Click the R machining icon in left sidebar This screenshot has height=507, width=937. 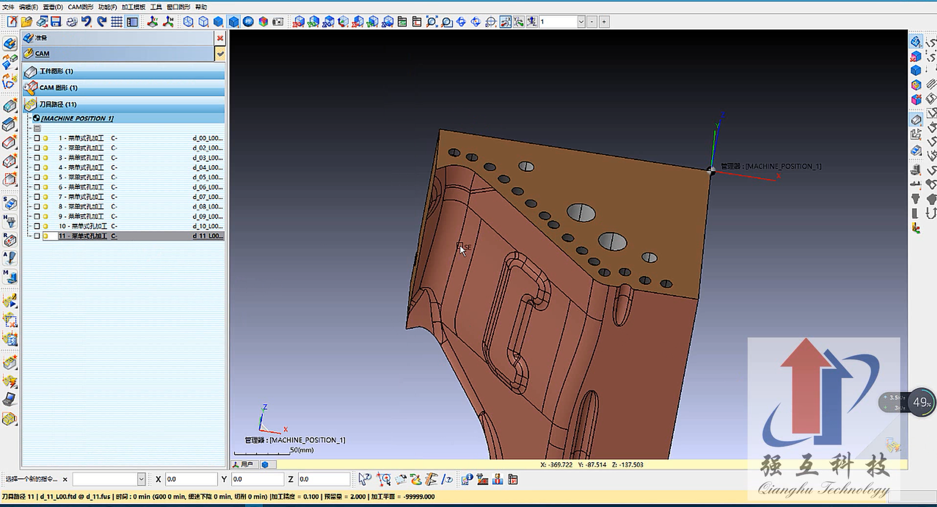coord(9,240)
